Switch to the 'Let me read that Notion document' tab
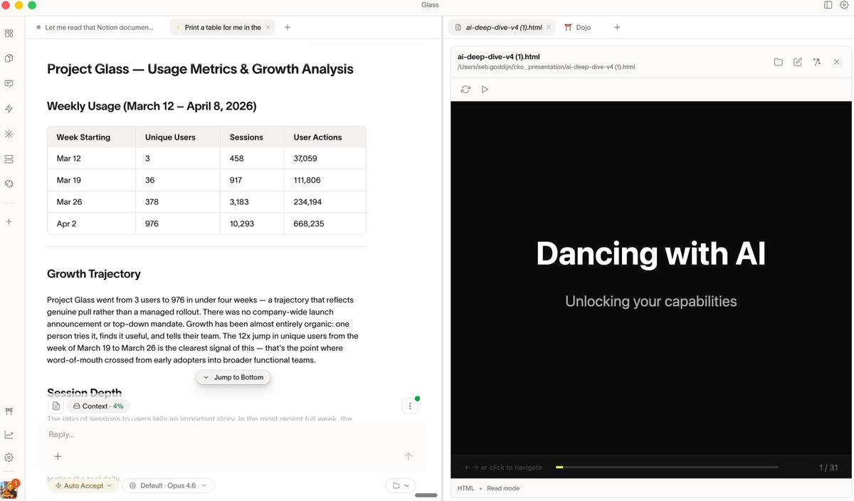The image size is (854, 501). 98,27
